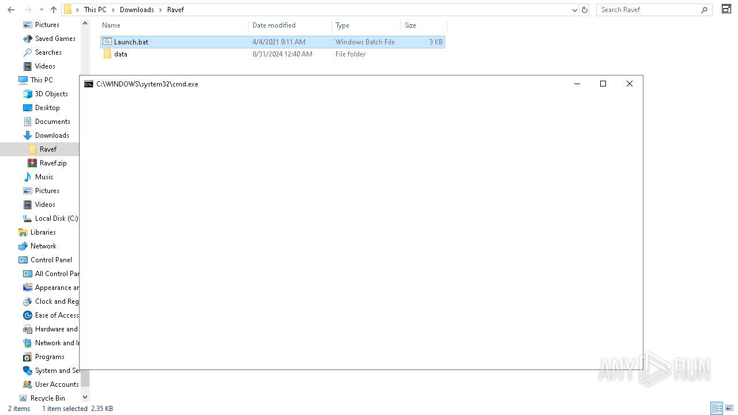Image resolution: width=738 pixels, height=415 pixels.
Task: Select Ravef in the address breadcrumb
Action: [175, 10]
